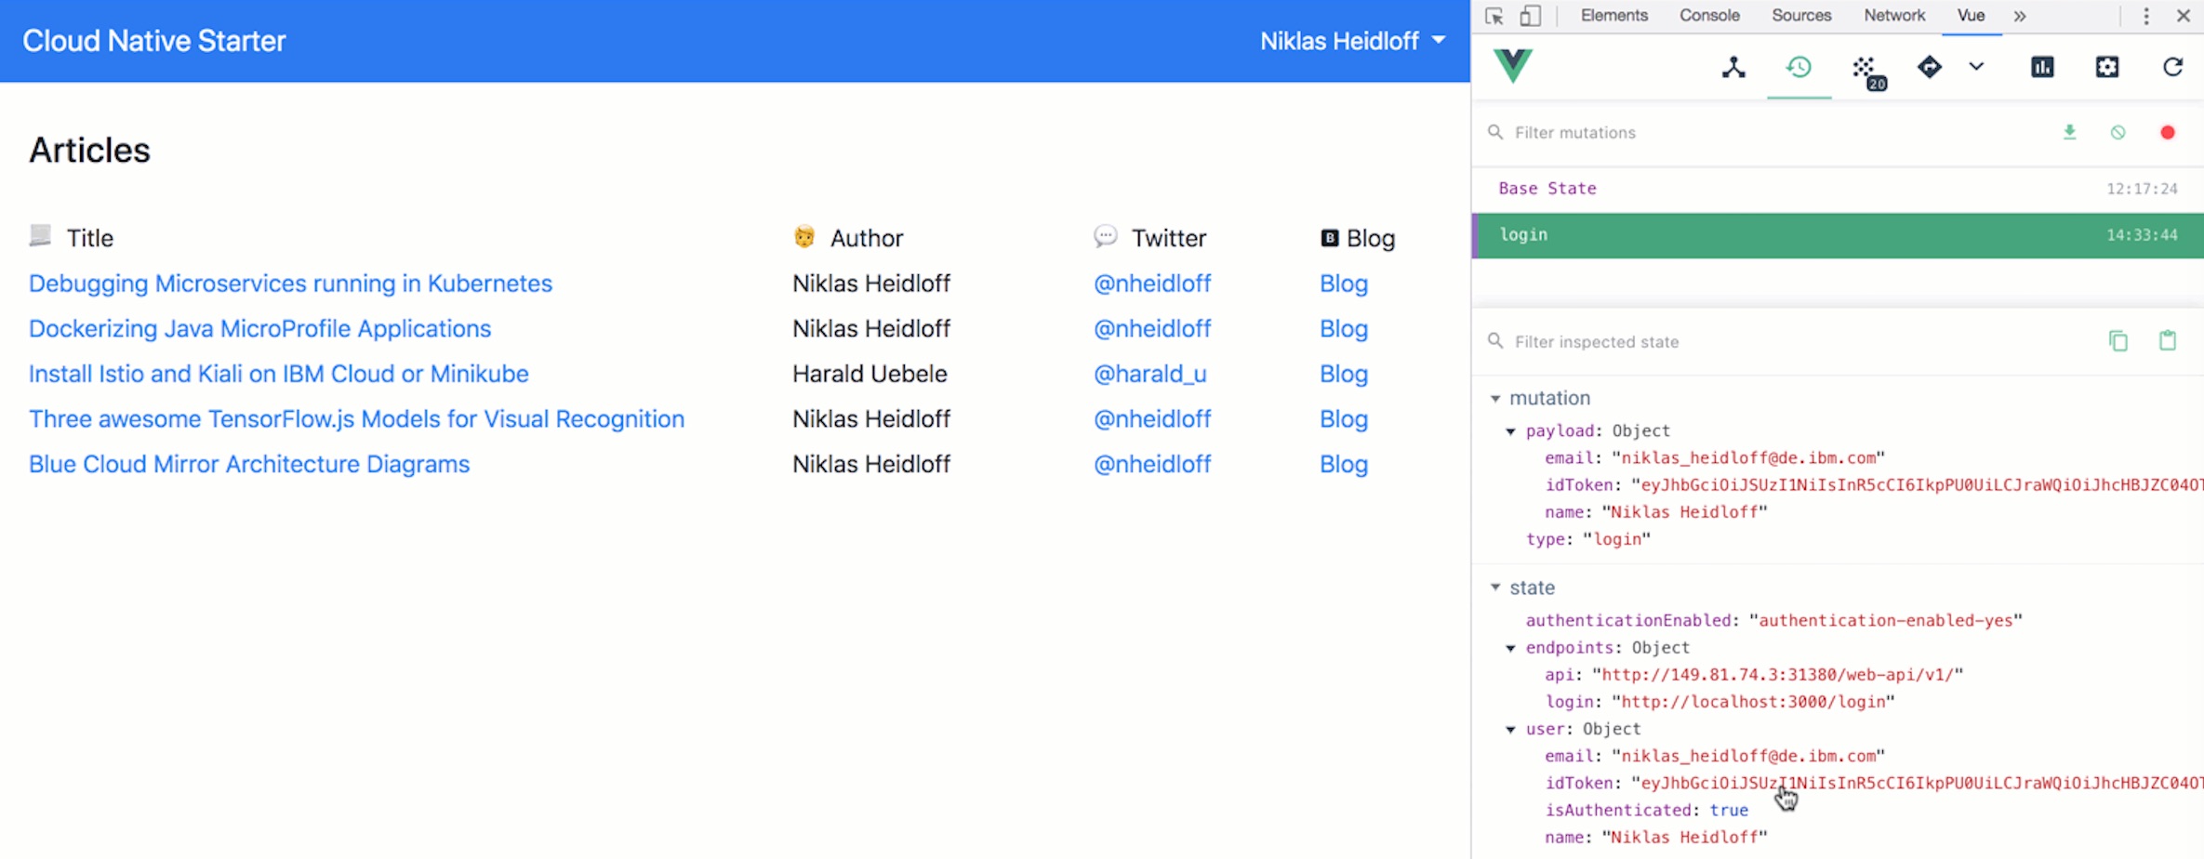Open the Vue Routing tab icon
Screen dimensions: 2204x859
click(1930, 67)
